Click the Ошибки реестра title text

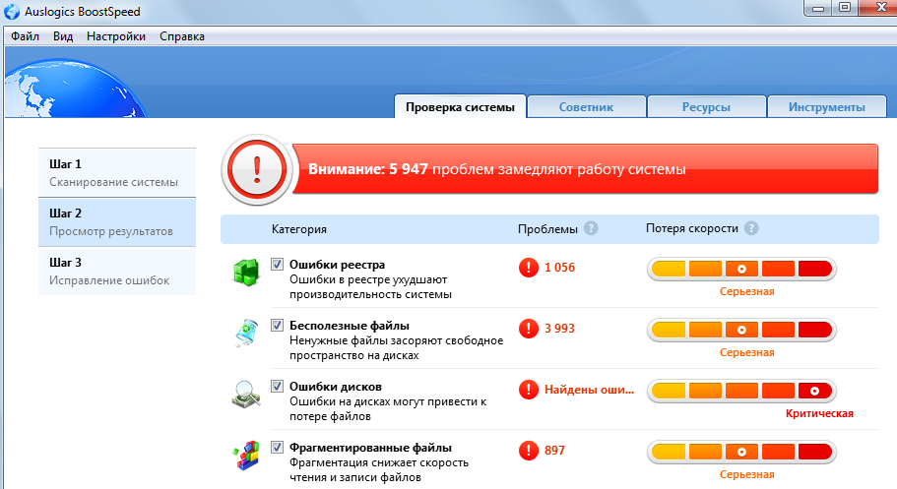point(337,265)
